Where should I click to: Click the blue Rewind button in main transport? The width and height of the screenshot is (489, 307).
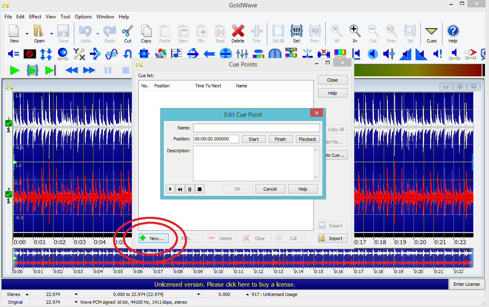[x=71, y=70]
